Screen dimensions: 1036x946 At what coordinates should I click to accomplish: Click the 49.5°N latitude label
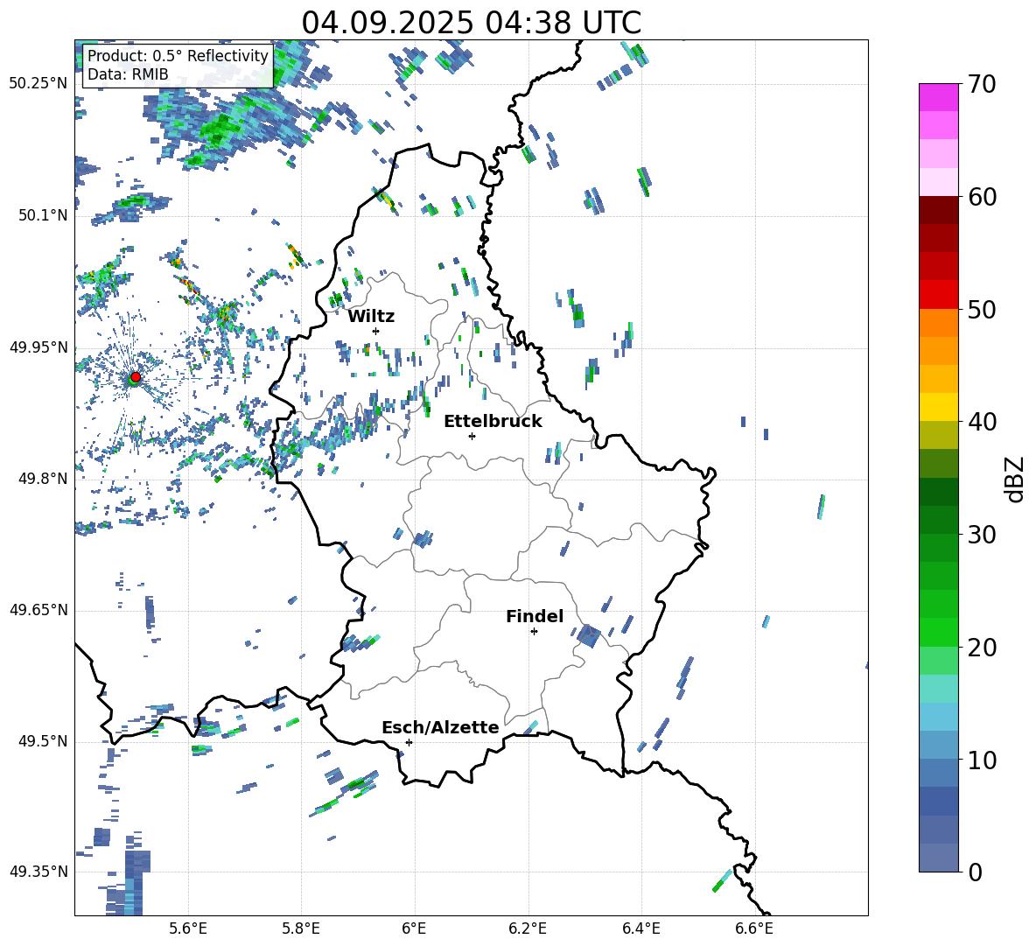43,741
